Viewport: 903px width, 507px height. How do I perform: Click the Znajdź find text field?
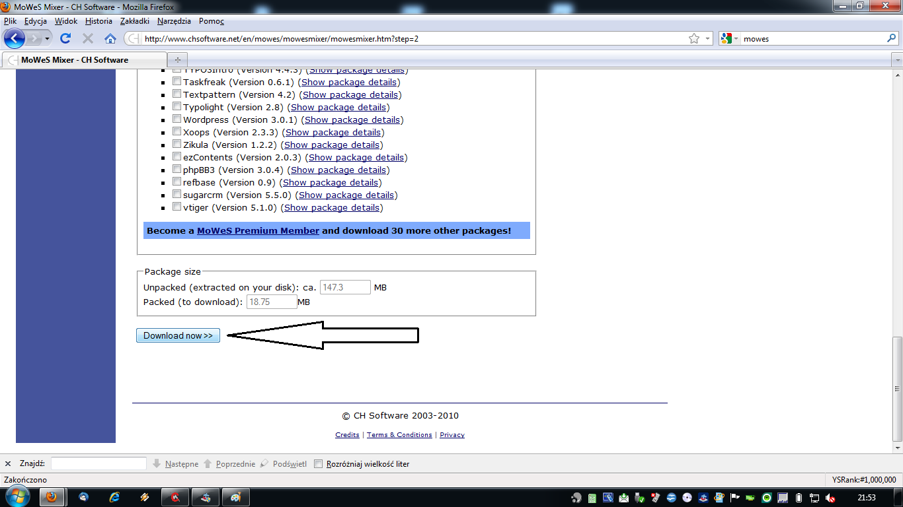tap(98, 463)
